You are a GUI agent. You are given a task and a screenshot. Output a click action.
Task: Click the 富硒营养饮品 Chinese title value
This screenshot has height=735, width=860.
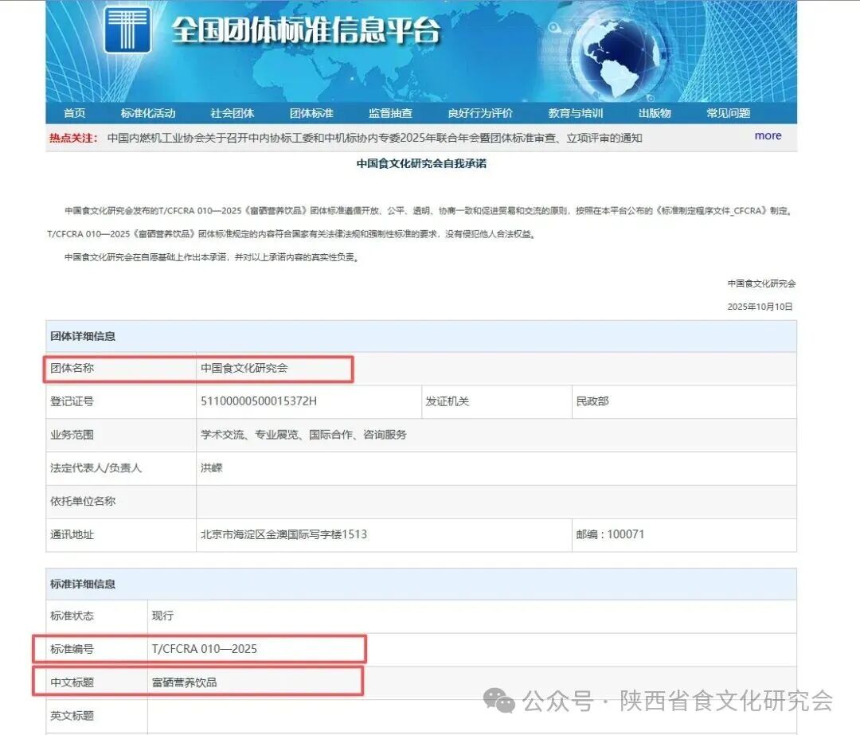[184, 682]
